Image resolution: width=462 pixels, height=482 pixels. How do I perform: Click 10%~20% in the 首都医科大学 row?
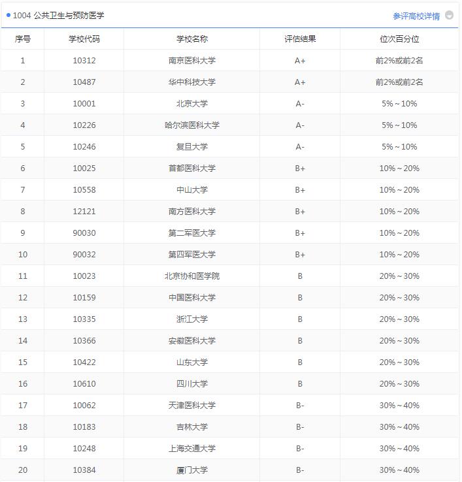399,168
